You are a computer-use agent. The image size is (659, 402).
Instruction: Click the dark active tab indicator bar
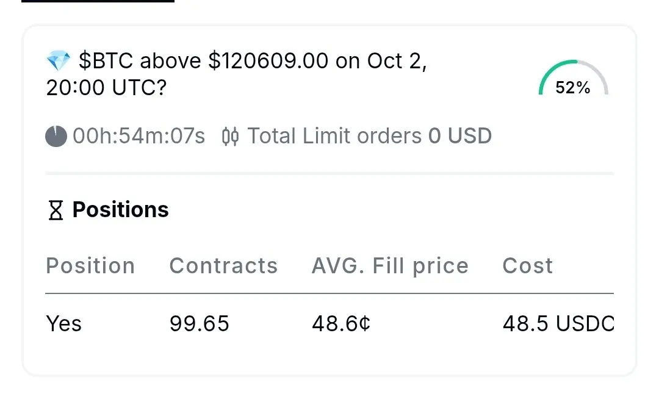click(x=98, y=1)
